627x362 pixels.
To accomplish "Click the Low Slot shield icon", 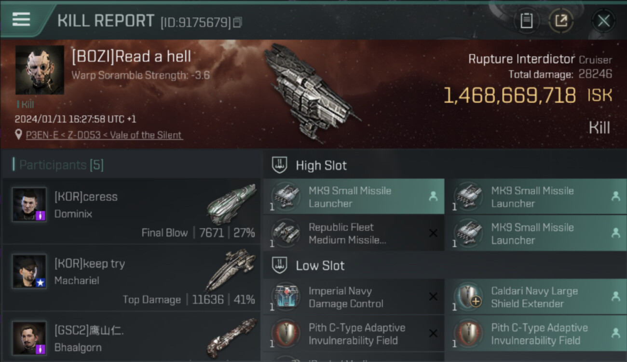I will click(280, 265).
